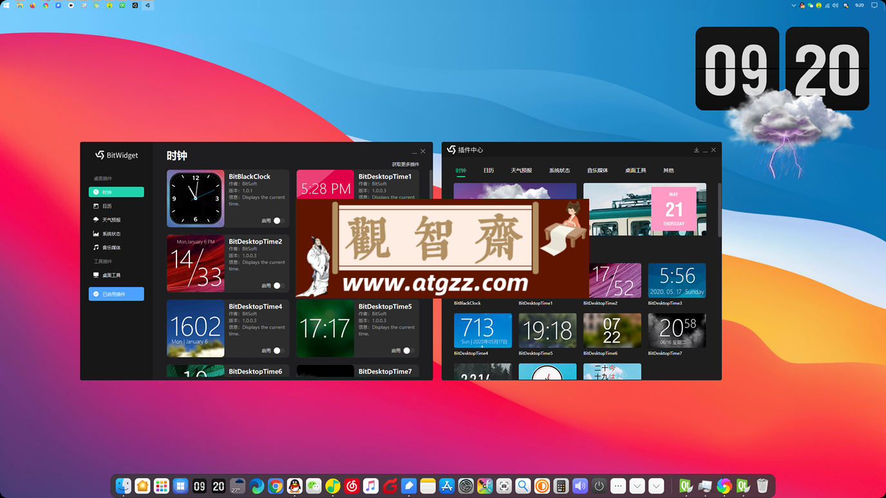The height and width of the screenshot is (498, 886).
Task: Open the QQ penguin app in dock
Action: click(294, 486)
